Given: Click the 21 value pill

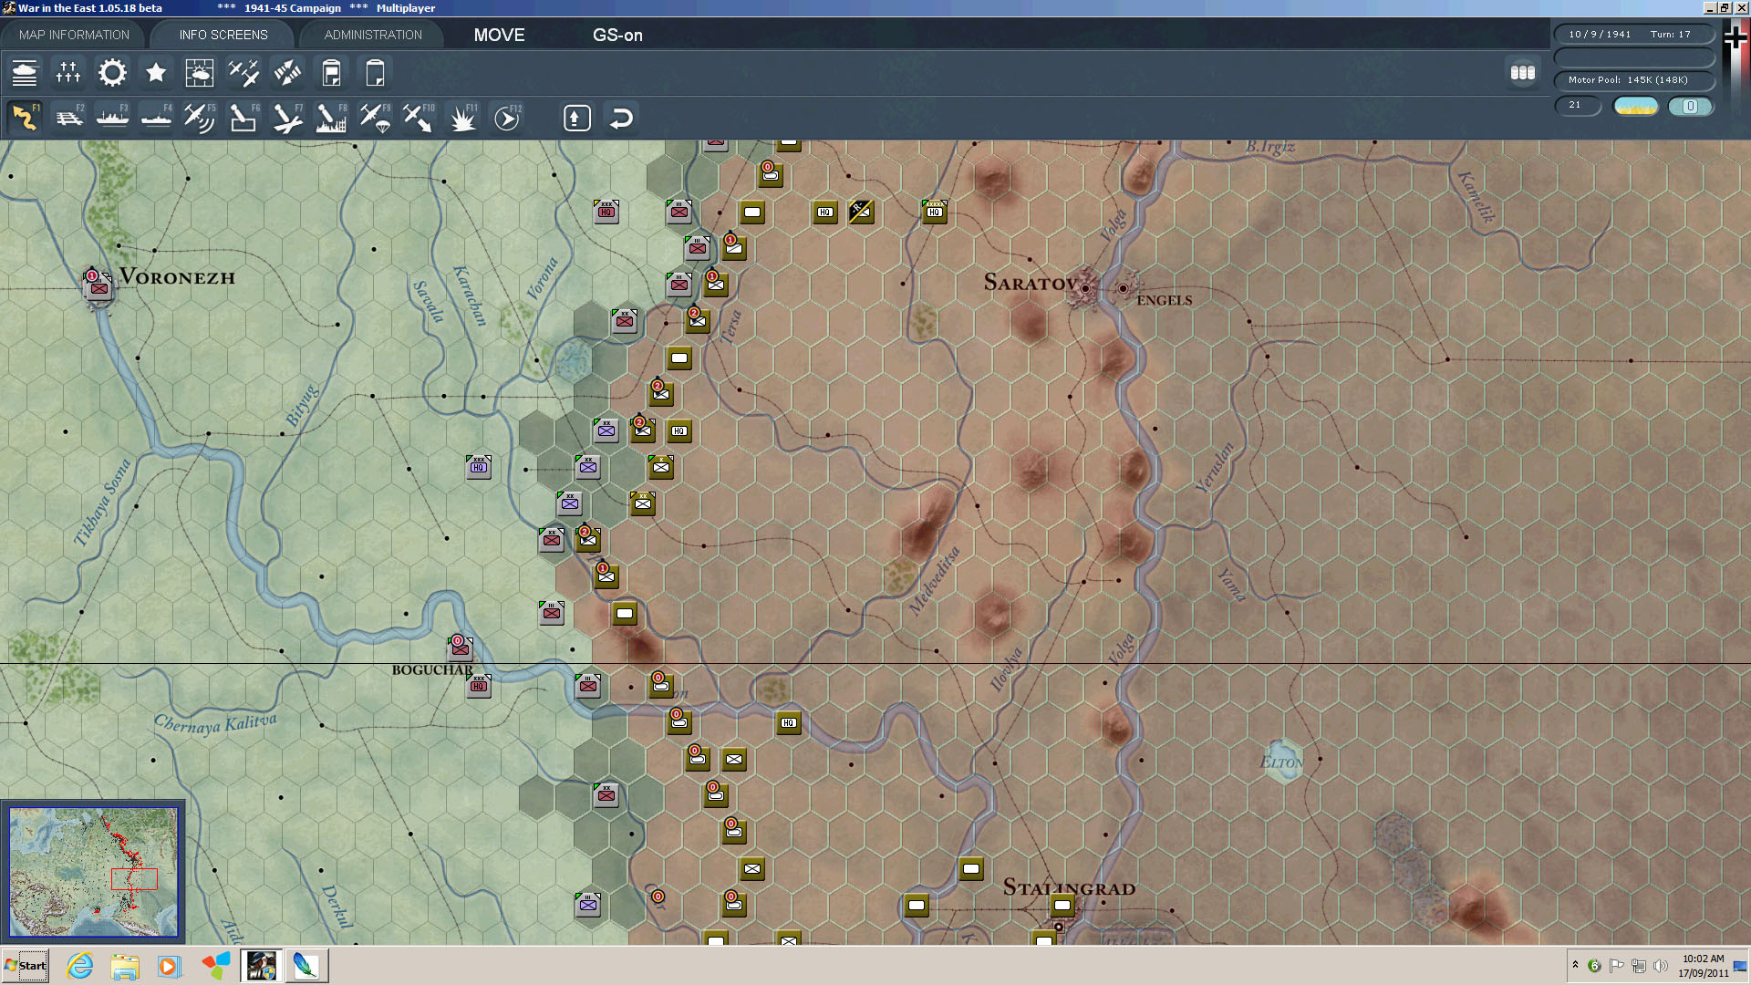Looking at the screenshot, I should 1578,106.
